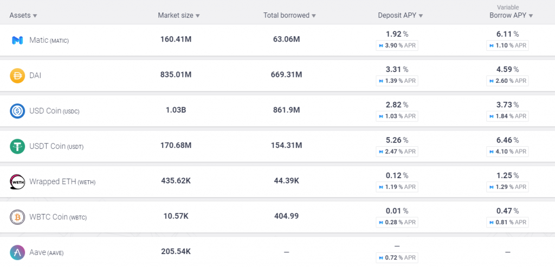Image resolution: width=555 pixels, height=267 pixels.
Task: Click Aave 0.72% APR reward badge
Action: pos(397,257)
